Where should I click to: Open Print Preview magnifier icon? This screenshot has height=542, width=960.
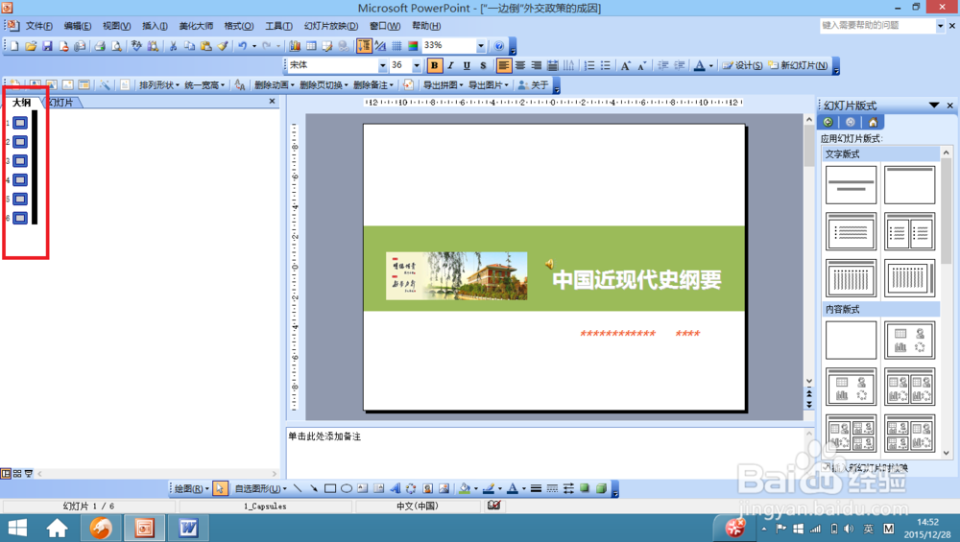click(x=116, y=46)
